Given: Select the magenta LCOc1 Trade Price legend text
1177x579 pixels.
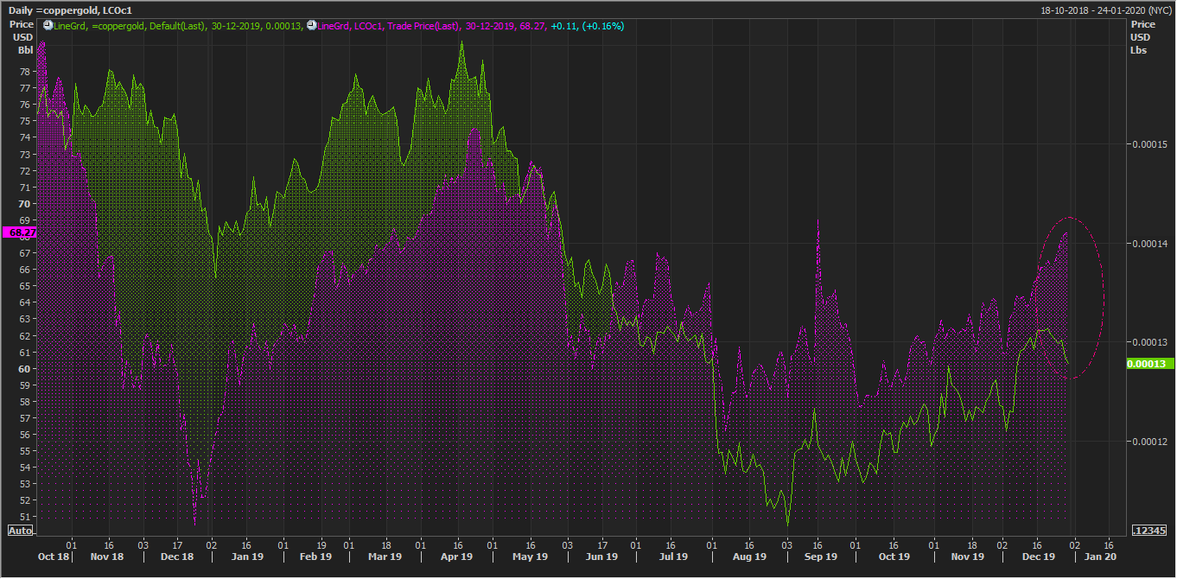Looking at the screenshot, I should (432, 26).
